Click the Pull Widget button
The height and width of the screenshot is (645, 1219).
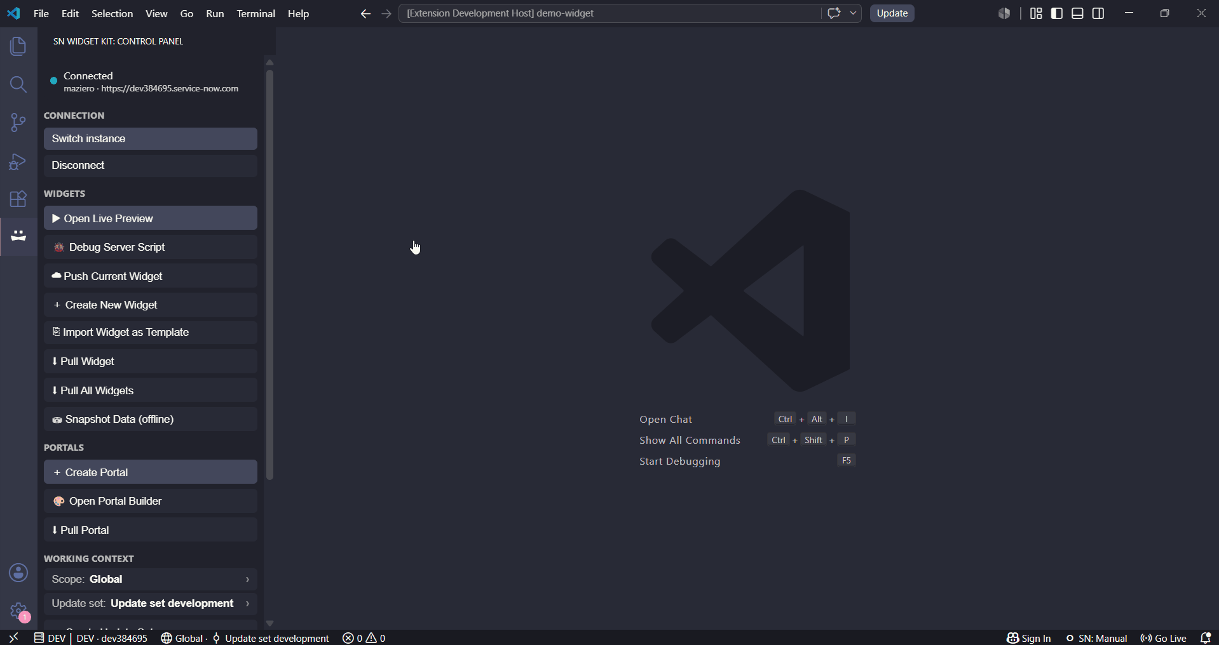(151, 361)
